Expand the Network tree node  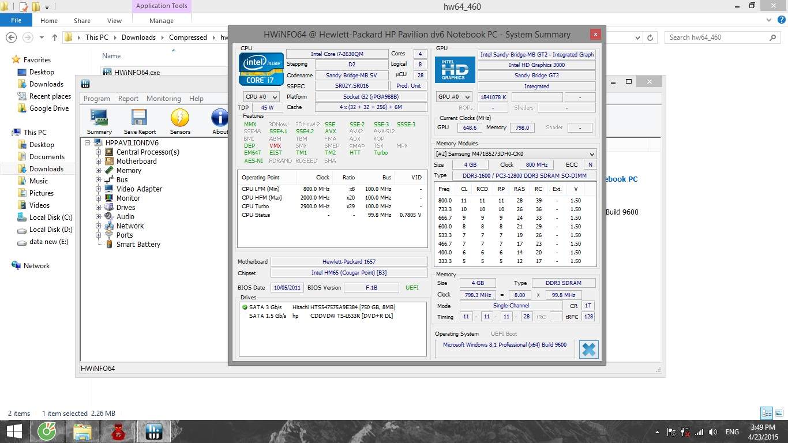pos(98,226)
